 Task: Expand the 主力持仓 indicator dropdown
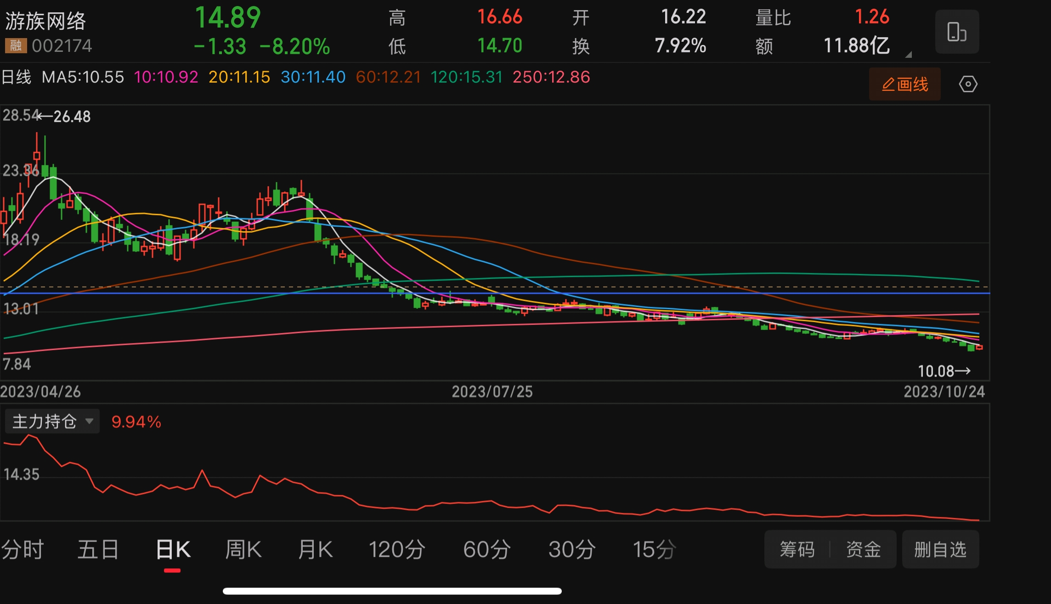(x=52, y=421)
